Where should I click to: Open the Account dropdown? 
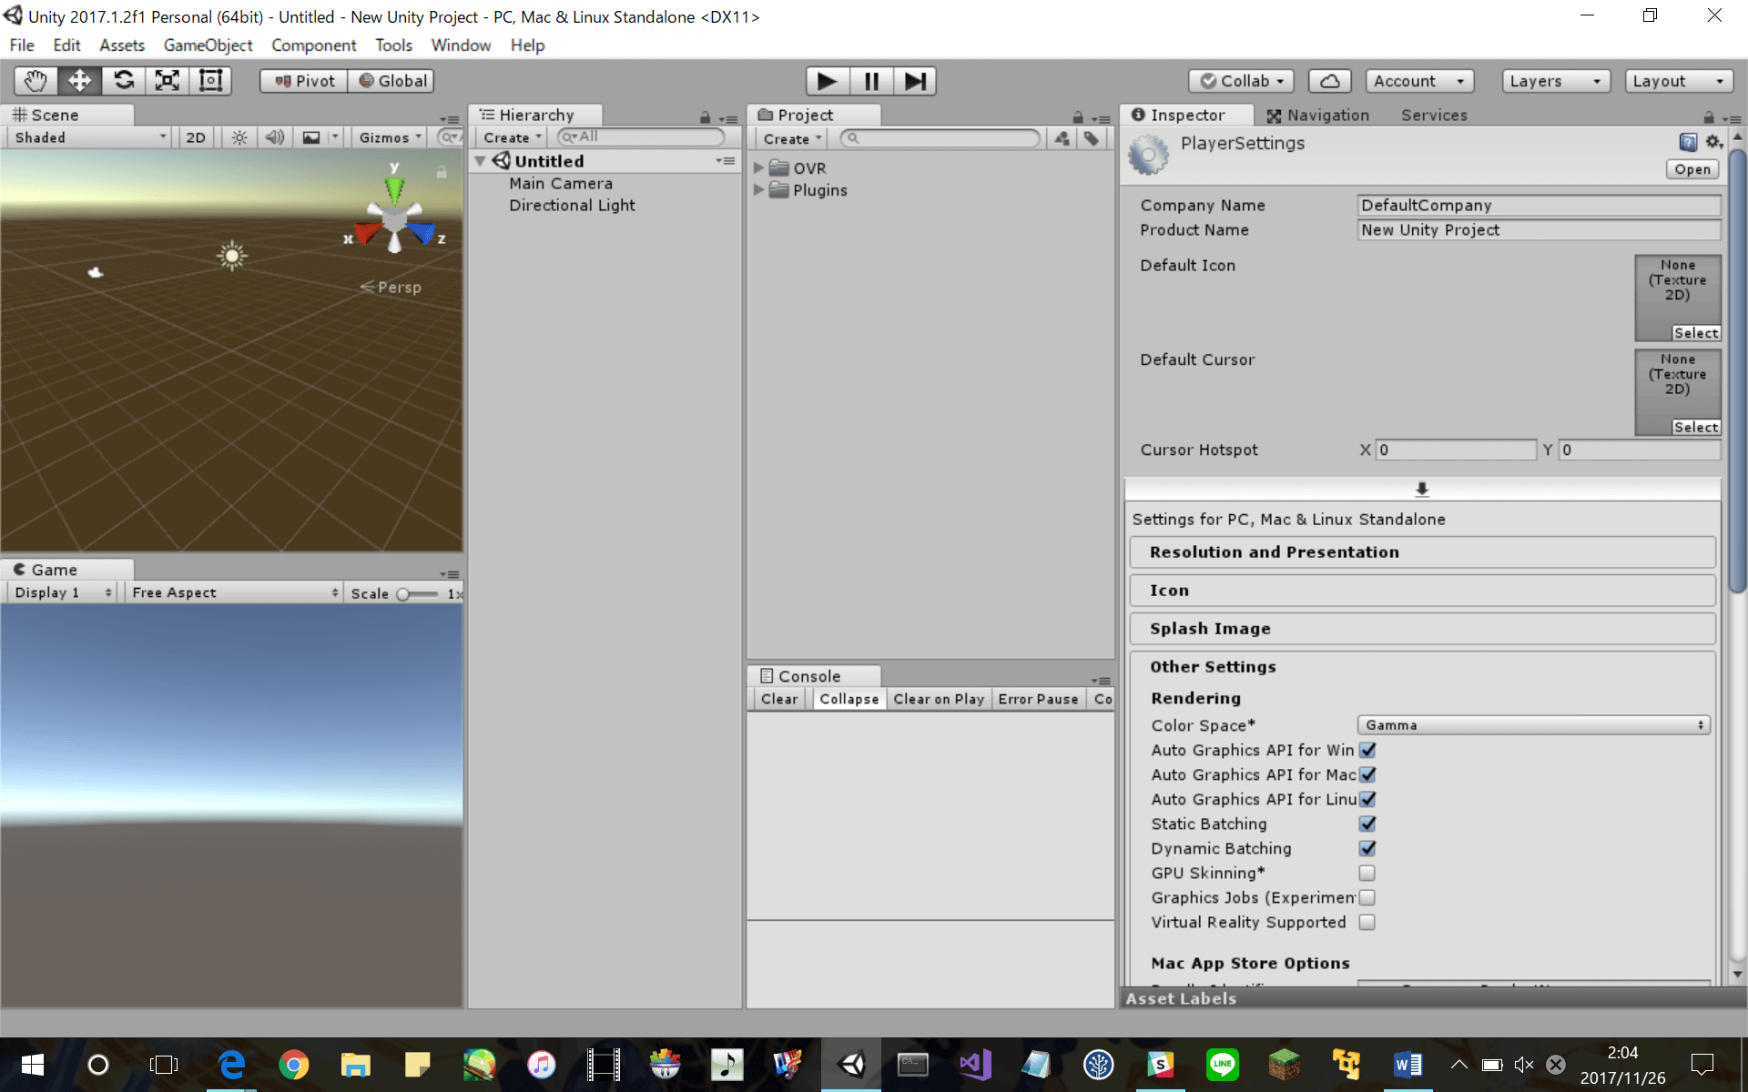[x=1419, y=81]
